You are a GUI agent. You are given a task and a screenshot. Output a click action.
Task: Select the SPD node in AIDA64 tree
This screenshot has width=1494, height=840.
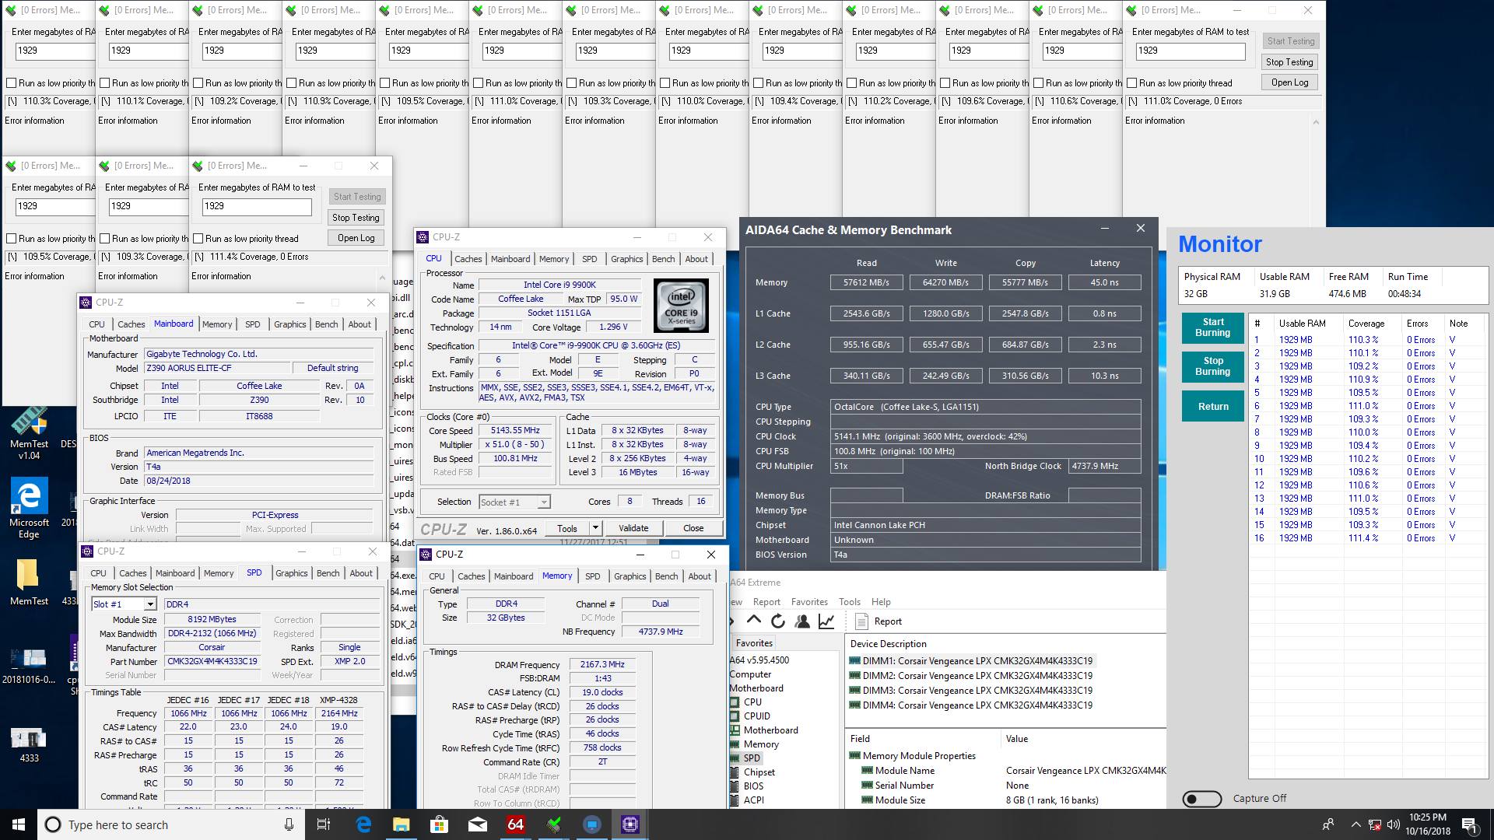(x=751, y=758)
